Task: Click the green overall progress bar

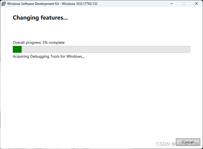Action: (x=101, y=49)
